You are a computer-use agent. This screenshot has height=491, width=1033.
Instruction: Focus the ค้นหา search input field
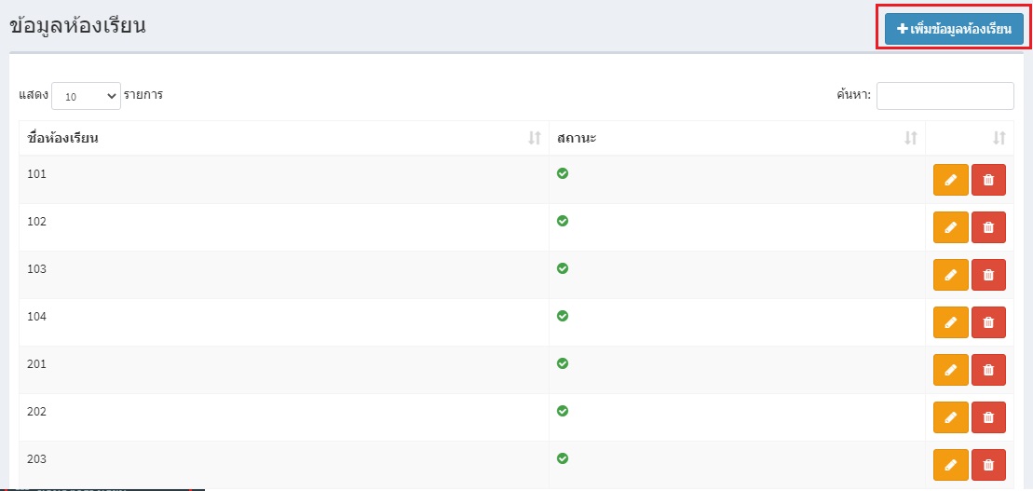coord(945,96)
